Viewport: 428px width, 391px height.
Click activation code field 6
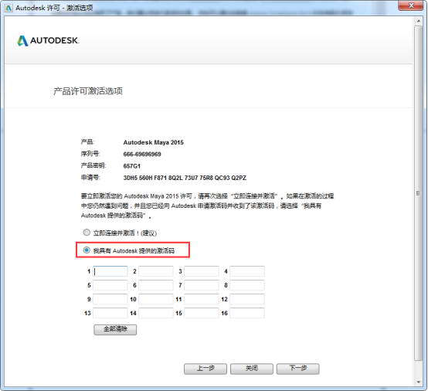(156, 285)
